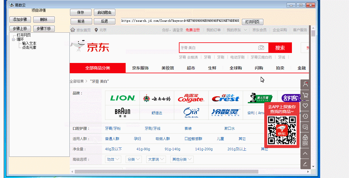This screenshot has height=178, width=349.
Task: Go to the 超市 nav tab
Action: coord(191,68)
